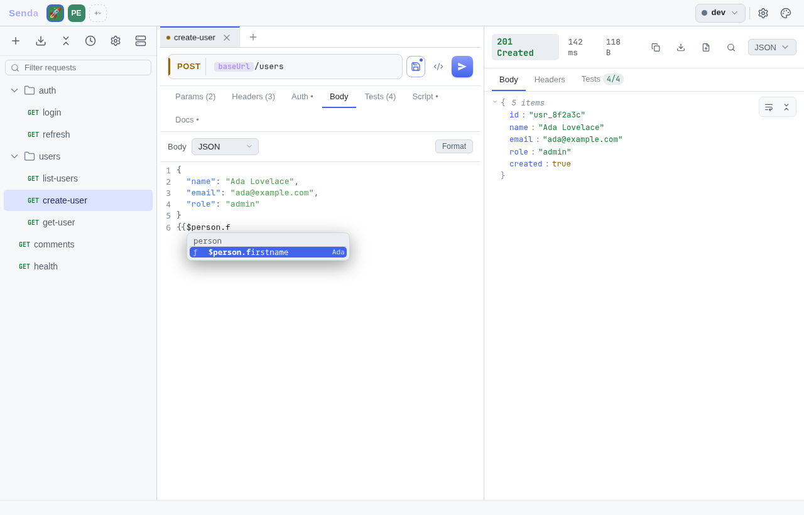
Task: Search within the response
Action: [731, 47]
